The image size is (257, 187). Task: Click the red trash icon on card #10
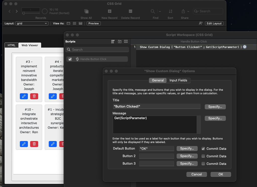pyautogui.click(x=34, y=144)
